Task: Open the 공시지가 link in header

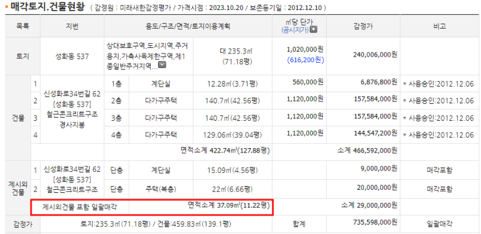Action: click(x=296, y=29)
